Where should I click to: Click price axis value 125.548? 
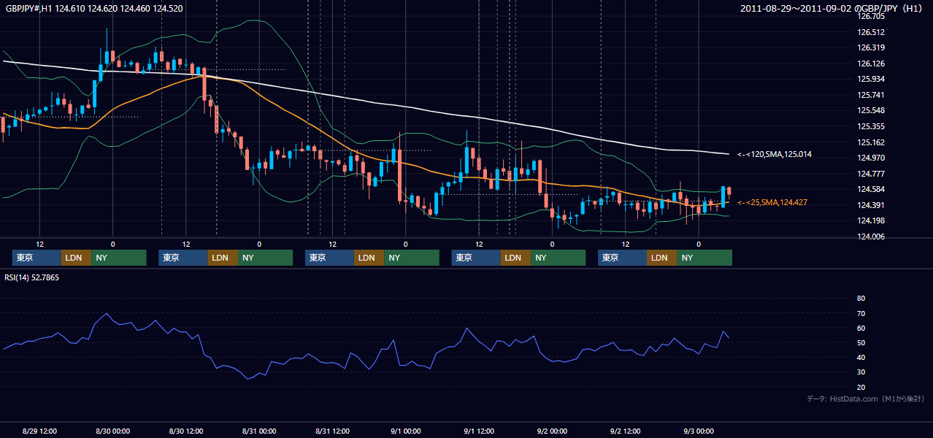point(870,110)
